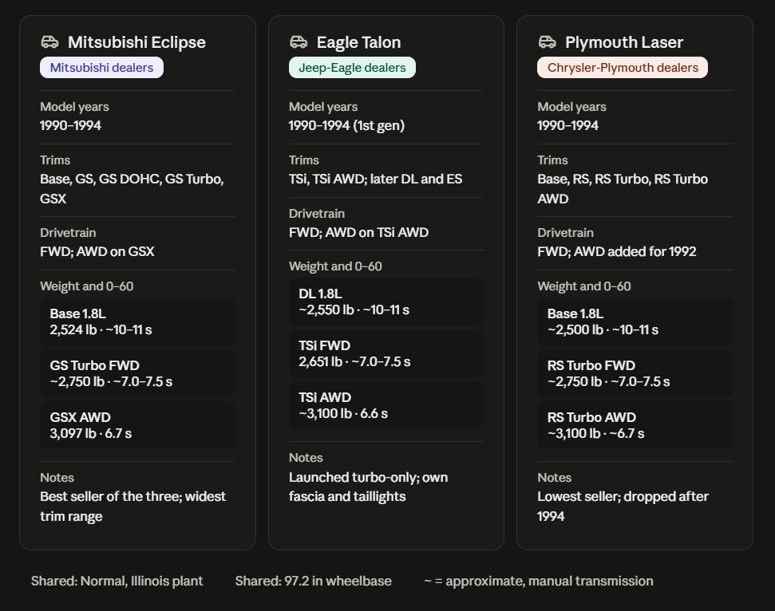The height and width of the screenshot is (611, 775).
Task: Click the RS Turbo AWD tile
Action: click(x=635, y=425)
